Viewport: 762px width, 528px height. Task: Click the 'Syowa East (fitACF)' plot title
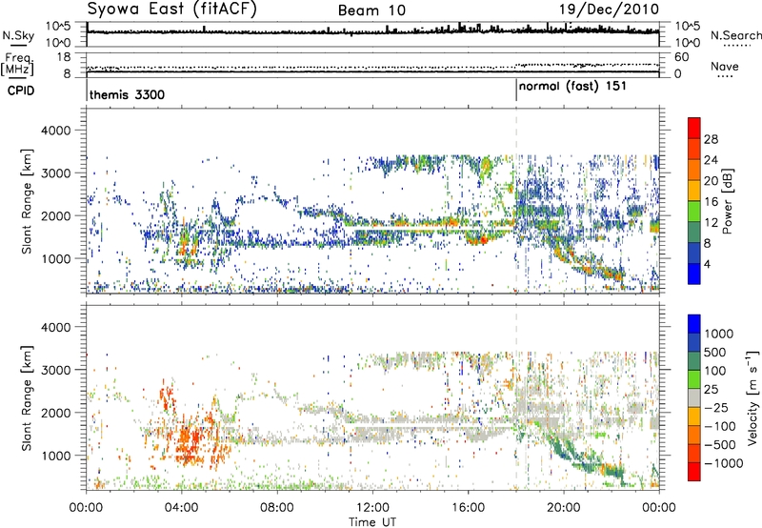(172, 10)
